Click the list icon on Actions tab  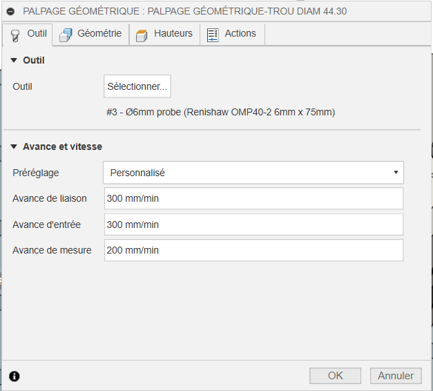(213, 35)
